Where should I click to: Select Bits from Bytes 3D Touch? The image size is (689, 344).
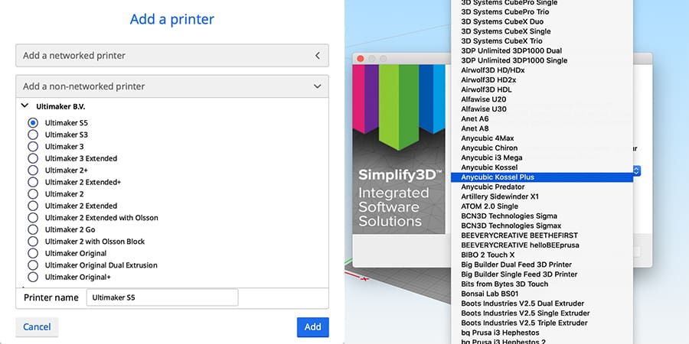[542, 284]
